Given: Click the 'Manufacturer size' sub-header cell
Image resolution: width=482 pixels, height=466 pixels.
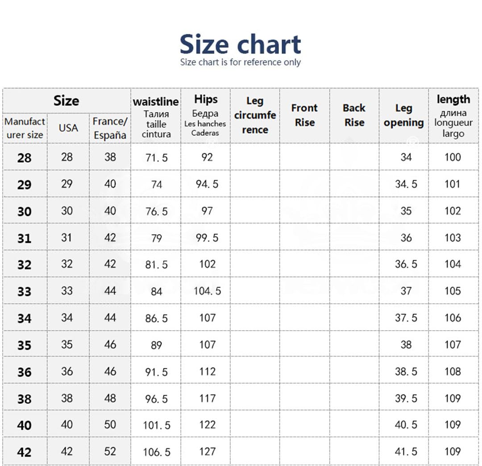Looking at the screenshot, I should [x=25, y=128].
